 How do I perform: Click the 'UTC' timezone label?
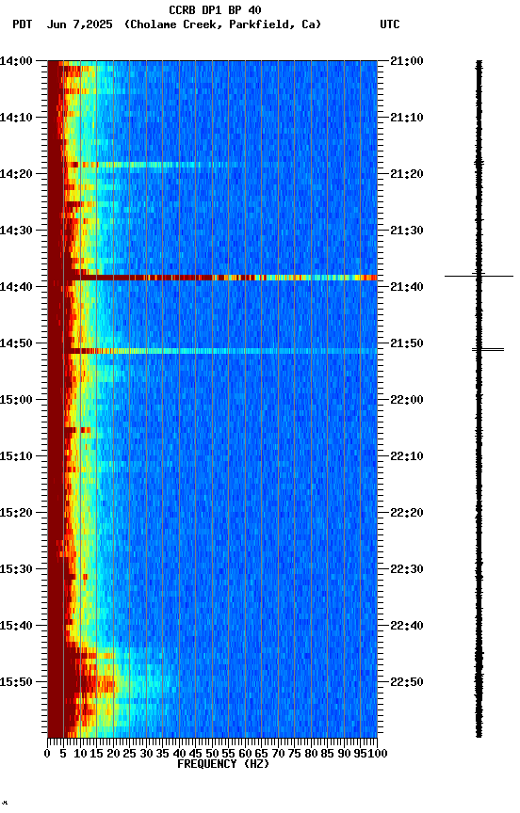390,24
